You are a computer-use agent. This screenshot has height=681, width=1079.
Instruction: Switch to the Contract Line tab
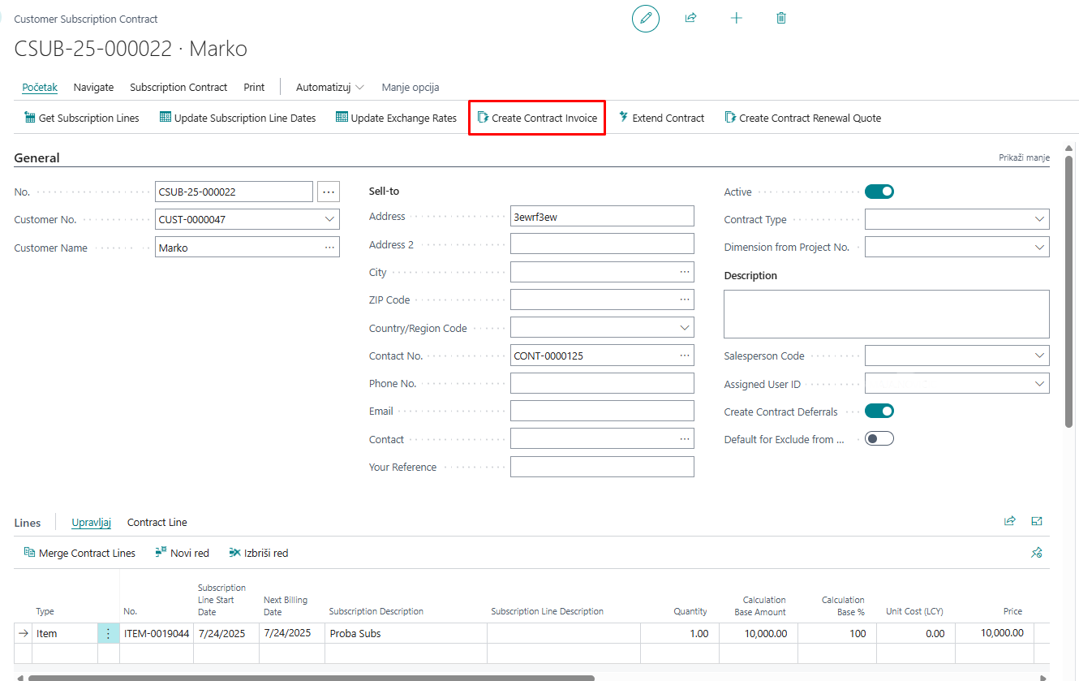tap(157, 522)
